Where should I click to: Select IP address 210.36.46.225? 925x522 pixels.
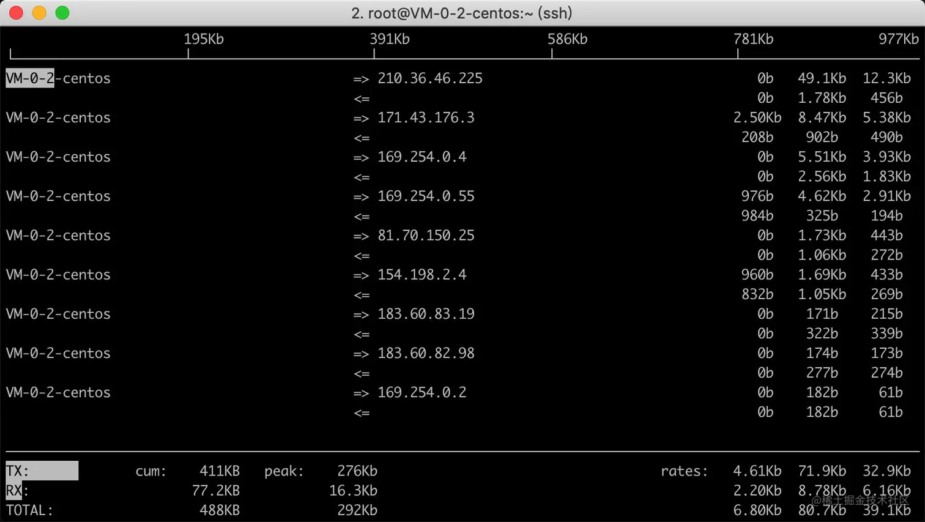coord(430,78)
